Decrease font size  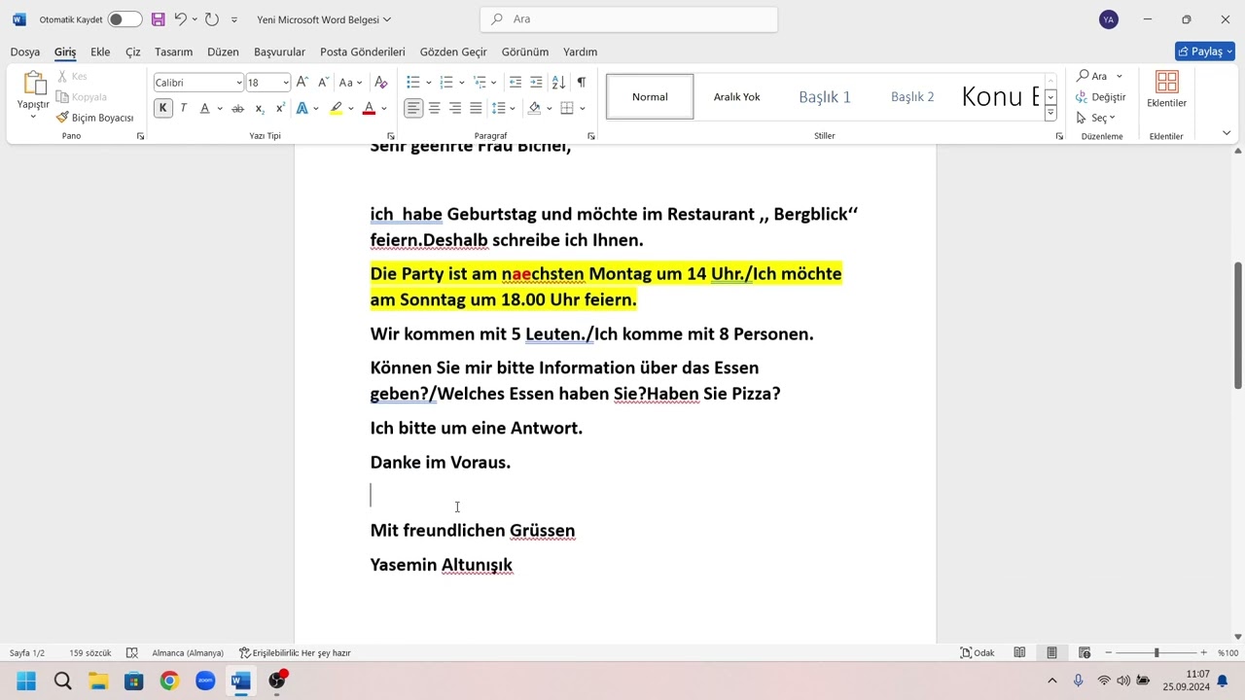323,83
